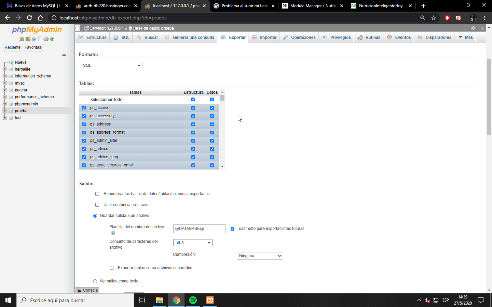Open the red stop-hand ad blocker extension
This screenshot has height=307, width=492.
pyautogui.click(x=447, y=18)
